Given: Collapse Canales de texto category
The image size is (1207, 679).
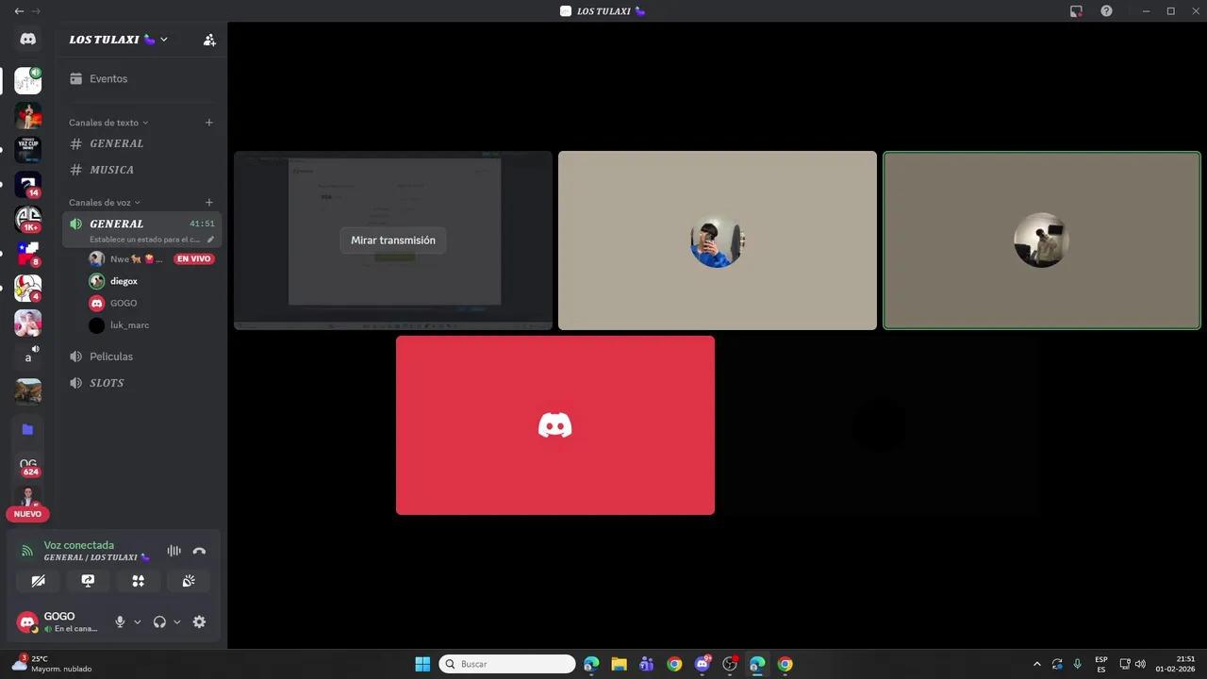Looking at the screenshot, I should (x=108, y=123).
